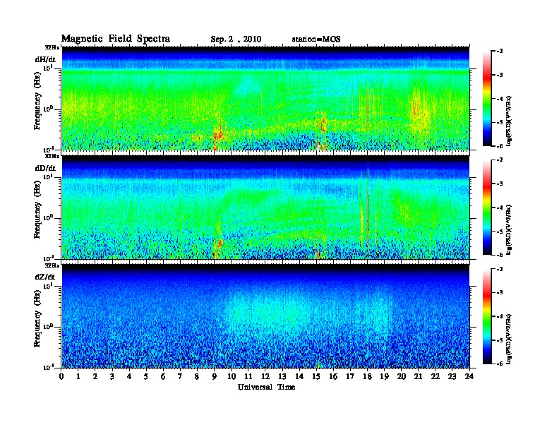Click the dD/dt spectrogram plot
This screenshot has width=559, height=432.
tap(265, 208)
